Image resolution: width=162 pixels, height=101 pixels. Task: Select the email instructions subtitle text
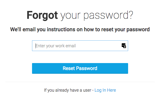(80, 29)
